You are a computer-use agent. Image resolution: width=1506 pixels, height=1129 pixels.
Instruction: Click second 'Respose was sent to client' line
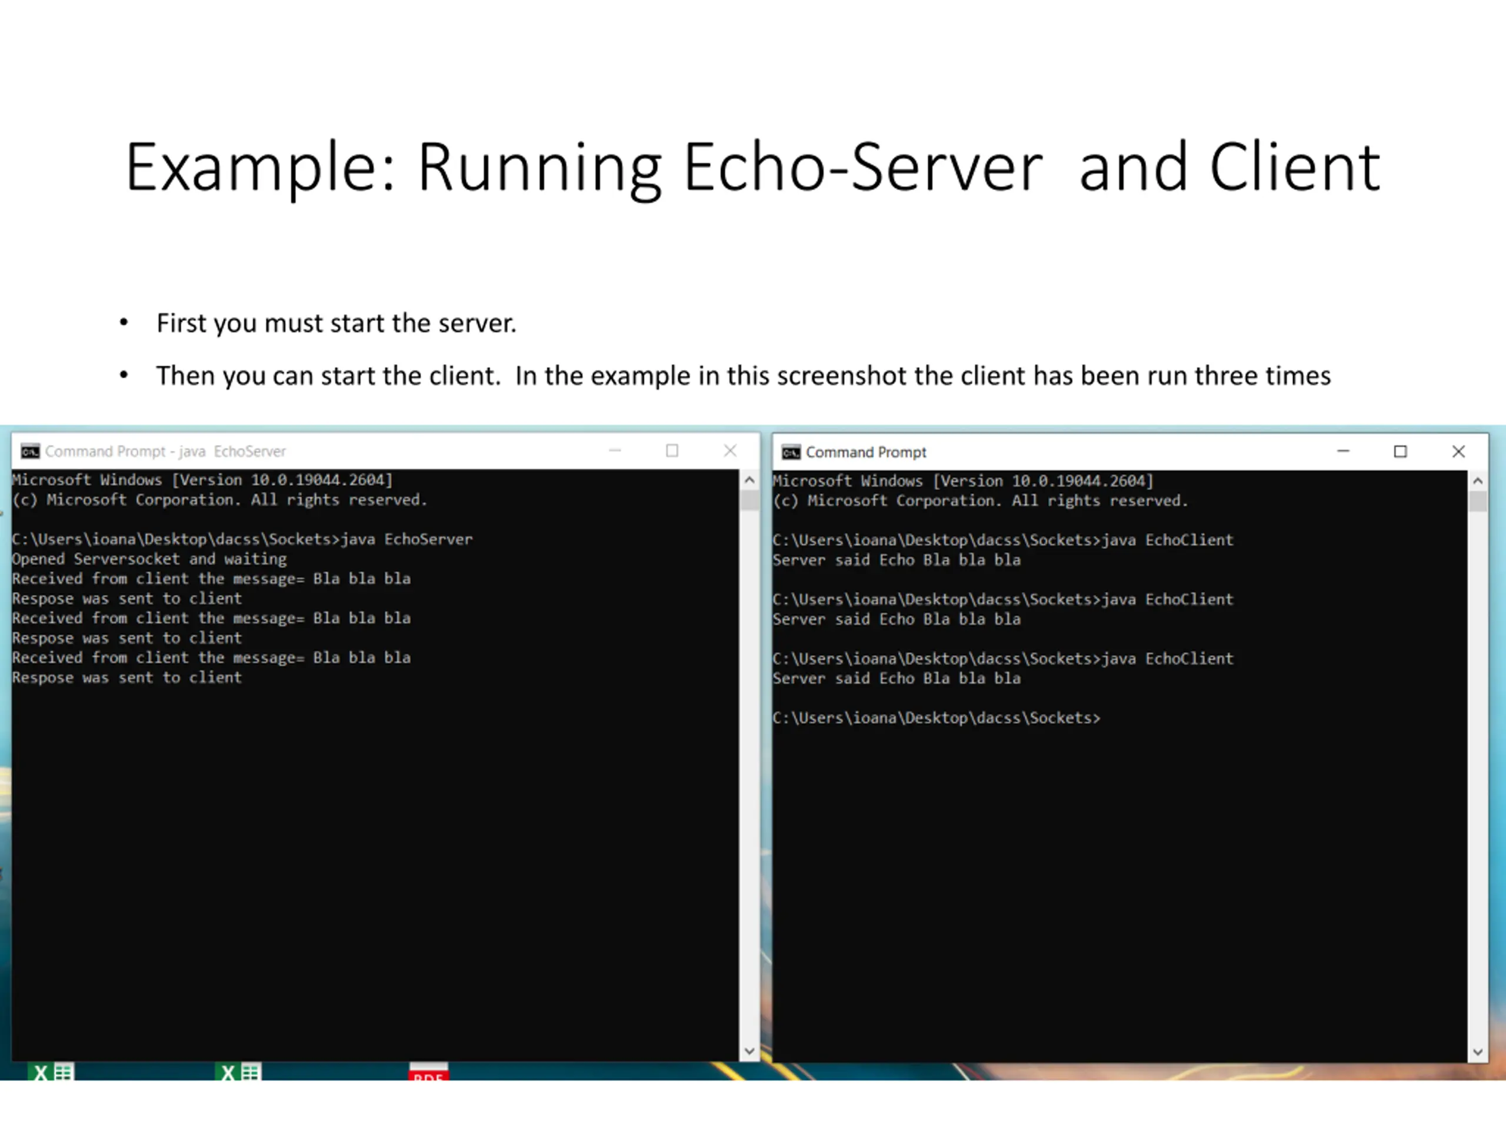coord(126,639)
